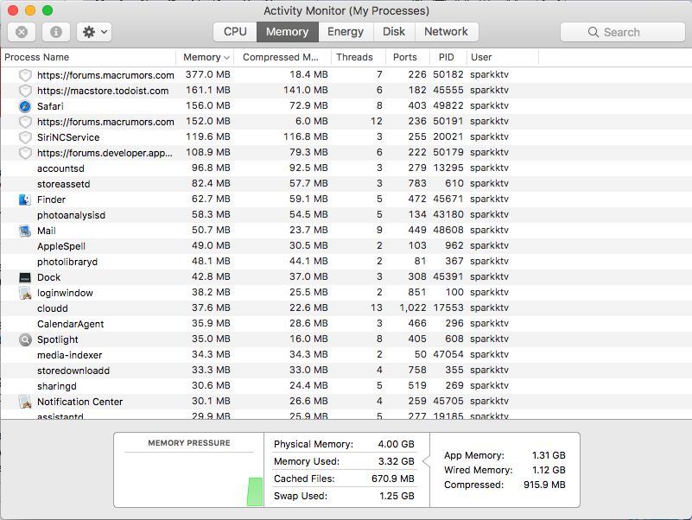The width and height of the screenshot is (692, 520).
Task: Select the storedownloadd process row
Action: point(346,371)
